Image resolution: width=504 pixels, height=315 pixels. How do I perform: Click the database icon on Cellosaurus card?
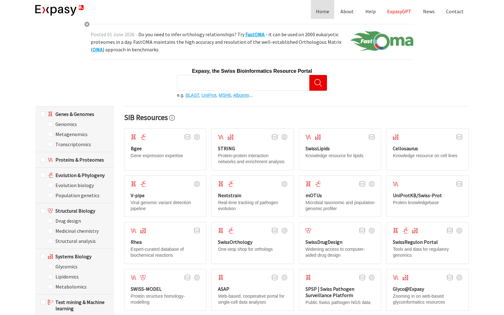coord(459,137)
